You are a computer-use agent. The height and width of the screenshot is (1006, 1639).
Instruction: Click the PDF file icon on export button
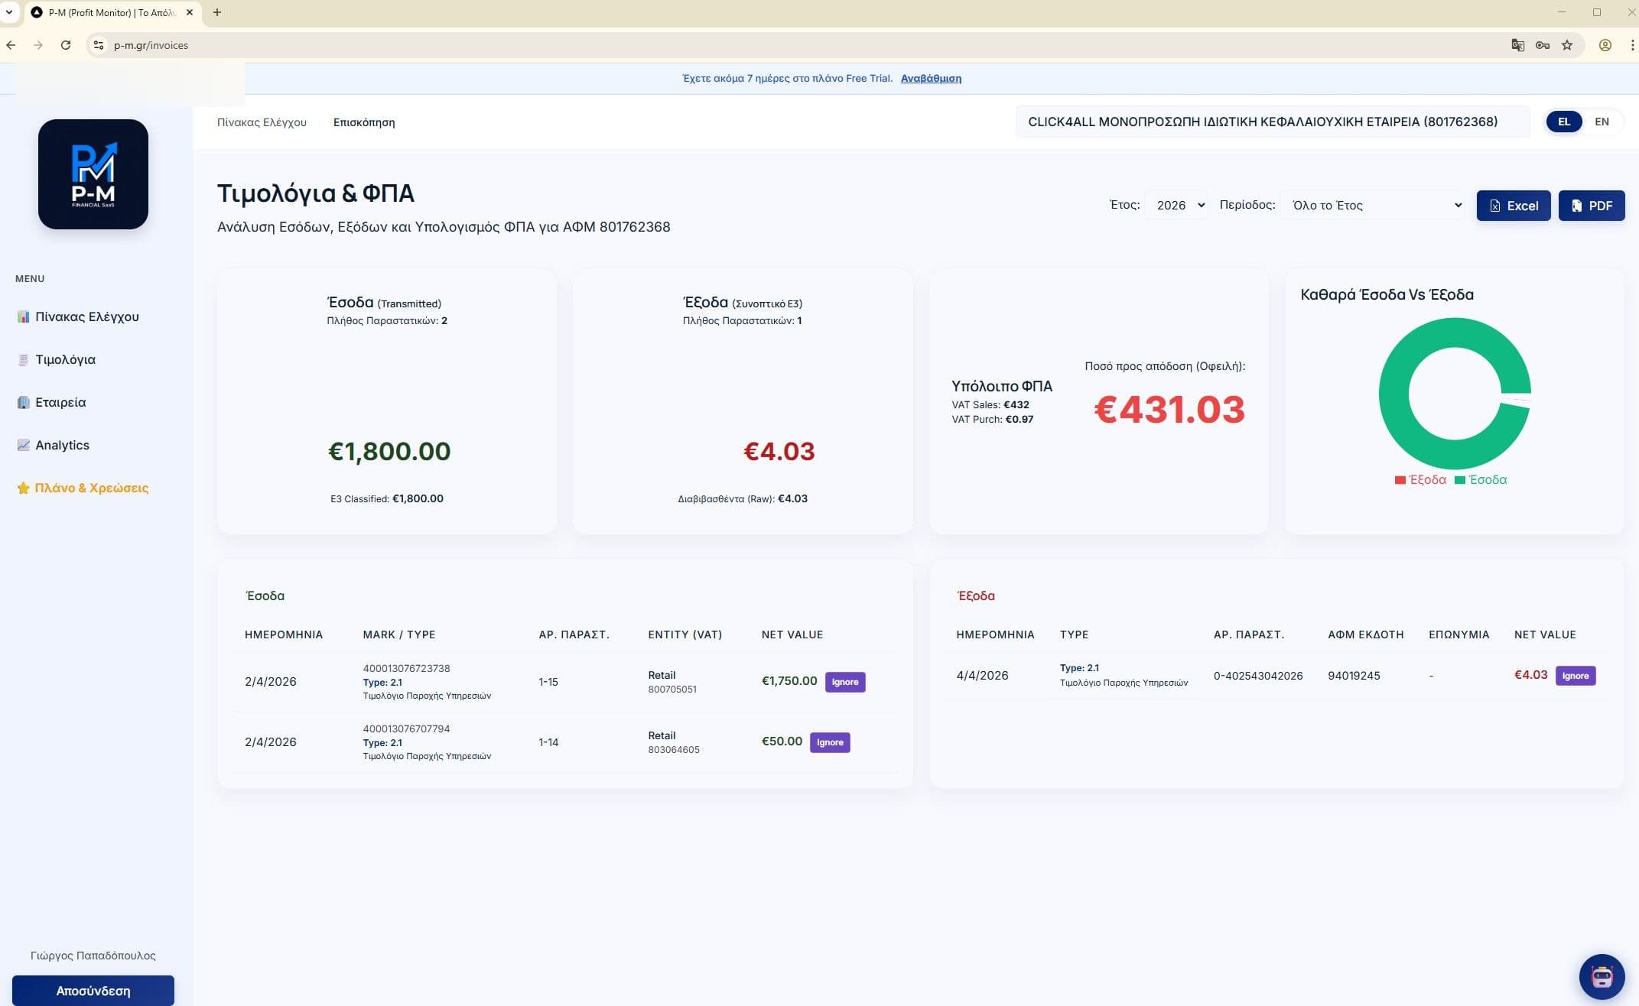click(x=1576, y=206)
